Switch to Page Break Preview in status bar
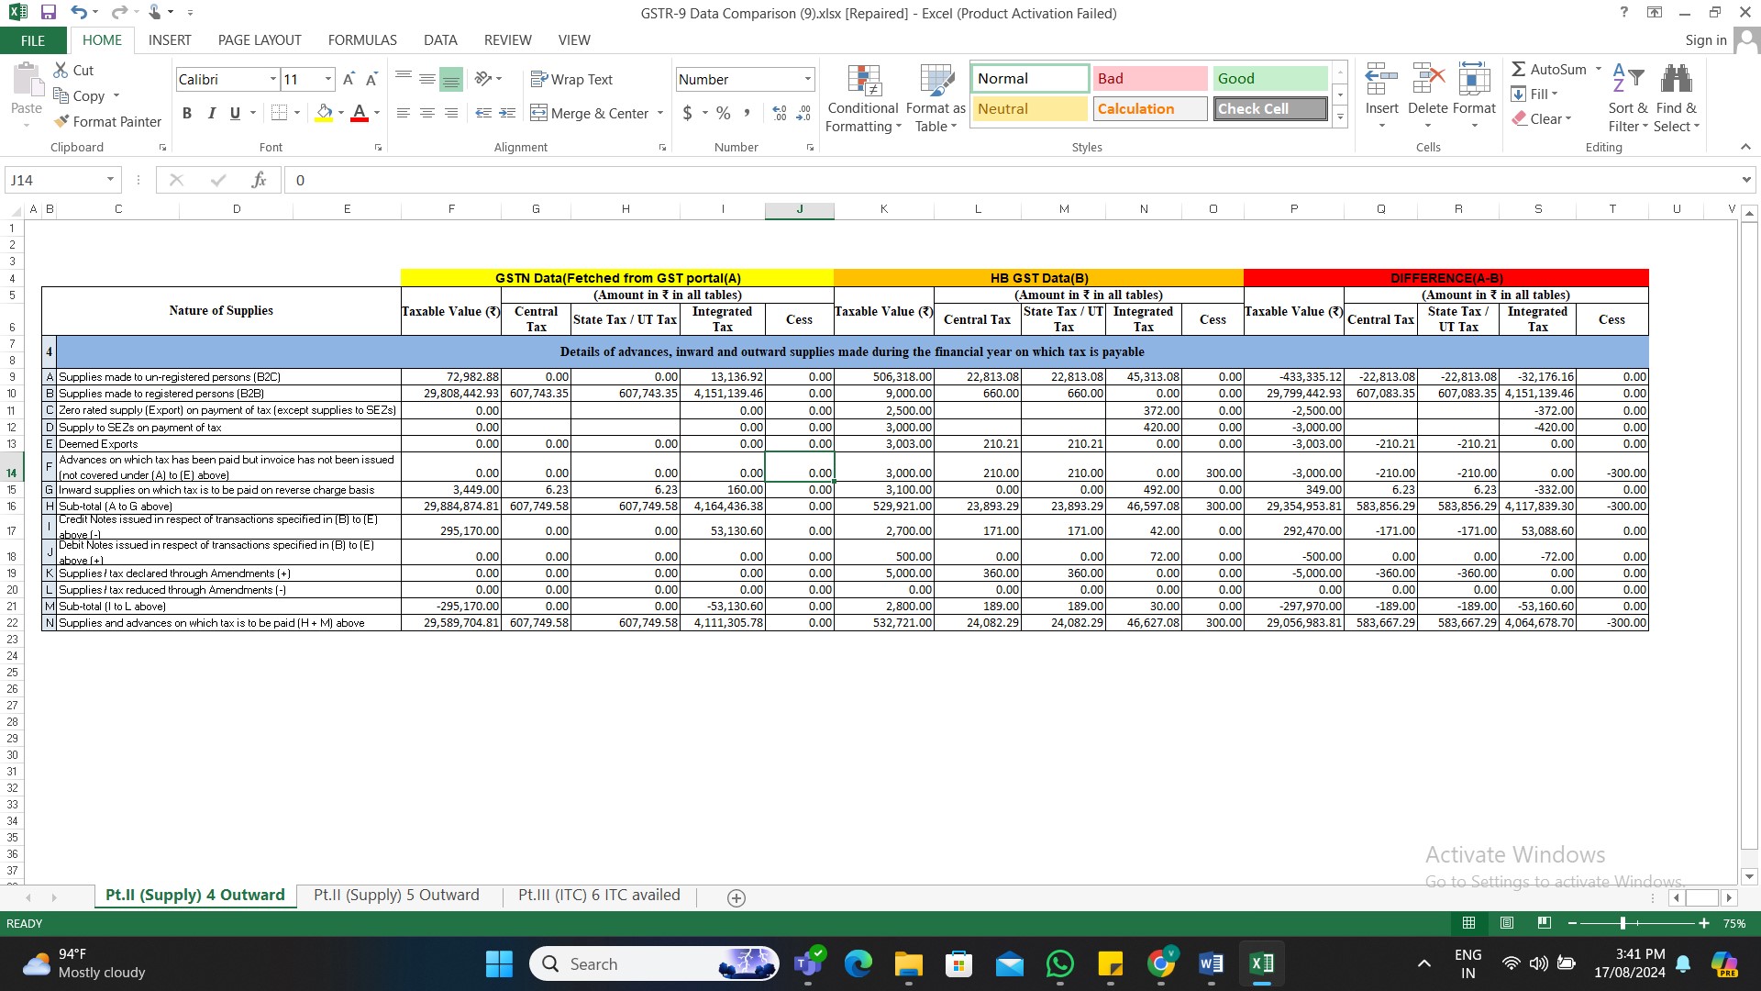 (x=1545, y=923)
